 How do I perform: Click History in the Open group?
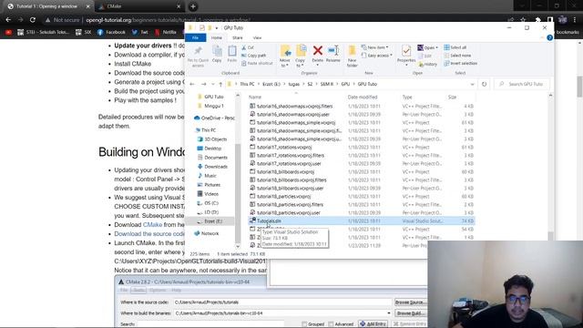tap(427, 65)
